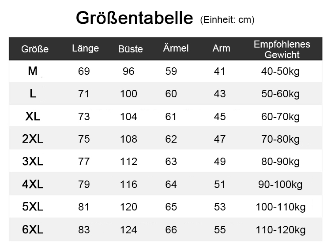Click the 4XL size label

point(33,184)
